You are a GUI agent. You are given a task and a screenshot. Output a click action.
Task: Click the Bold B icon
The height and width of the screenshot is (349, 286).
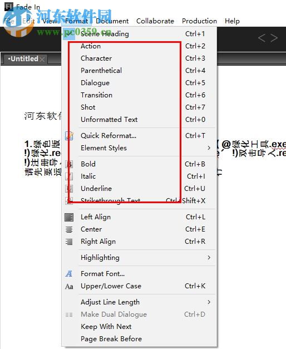(x=69, y=164)
